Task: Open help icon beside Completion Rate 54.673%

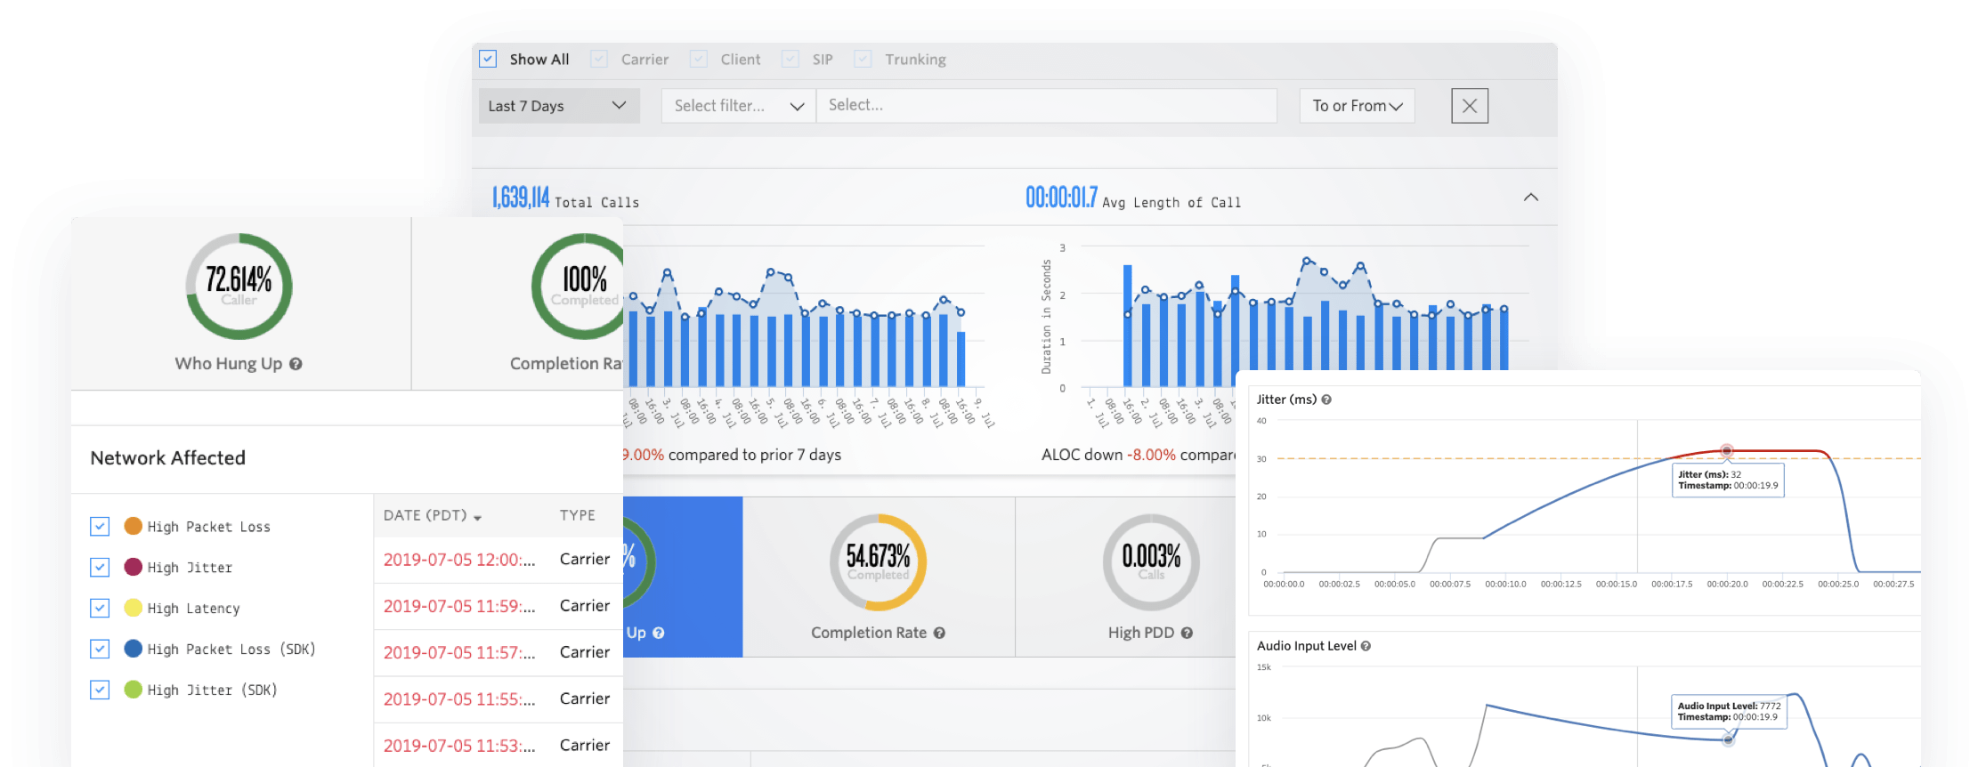Action: click(939, 633)
